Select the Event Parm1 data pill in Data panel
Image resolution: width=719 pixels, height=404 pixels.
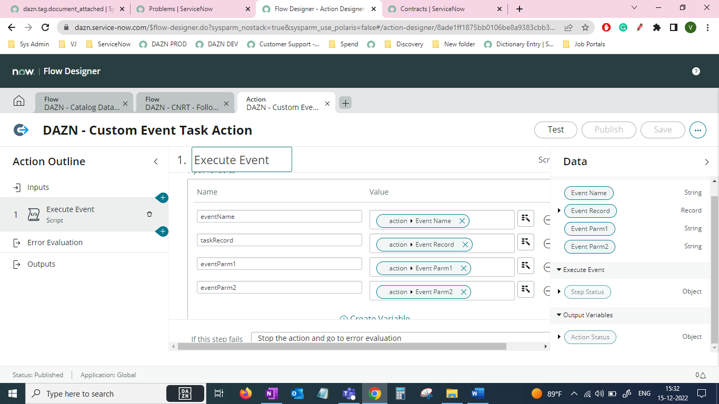point(590,229)
